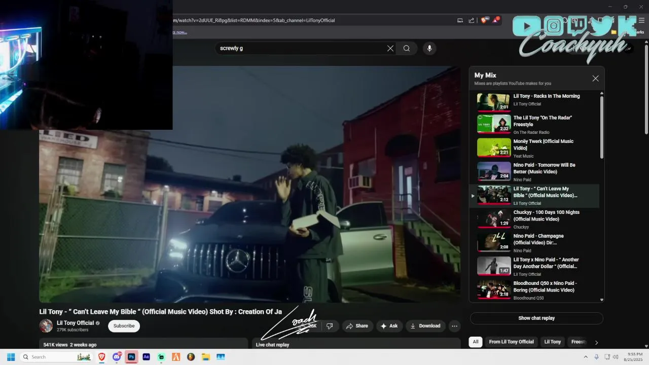The height and width of the screenshot is (365, 649).
Task: Subscribe to Lil Tony Official
Action: coord(124,326)
